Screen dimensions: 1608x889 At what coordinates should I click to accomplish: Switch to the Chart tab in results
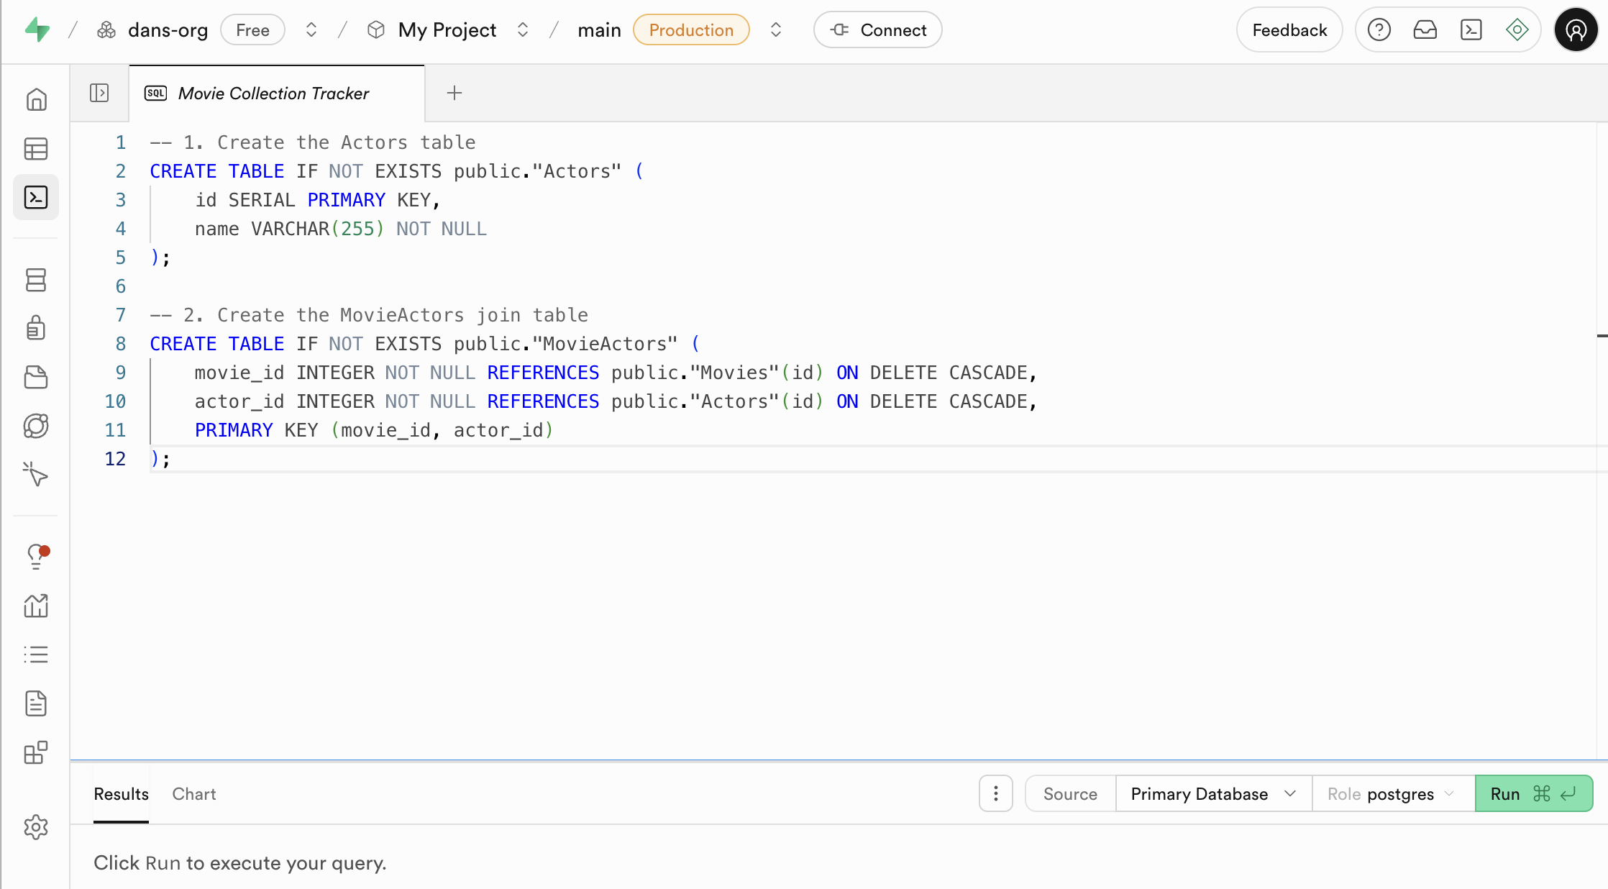click(x=193, y=793)
